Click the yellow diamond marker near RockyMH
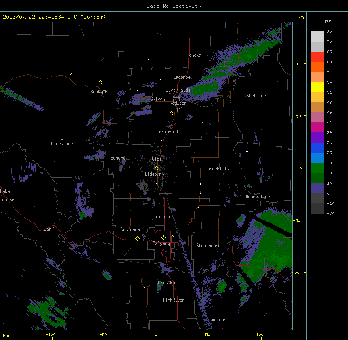348x340 pixels. click(x=101, y=82)
